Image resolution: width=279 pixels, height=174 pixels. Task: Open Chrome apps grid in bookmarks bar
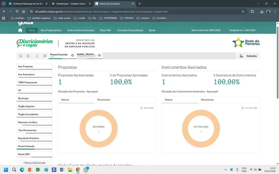tap(4, 18)
